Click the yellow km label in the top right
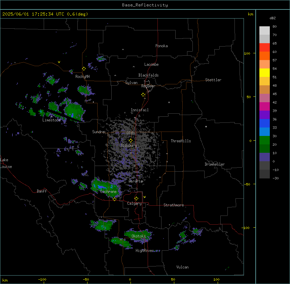Viewport: 290px width, 284px height. 250,14
